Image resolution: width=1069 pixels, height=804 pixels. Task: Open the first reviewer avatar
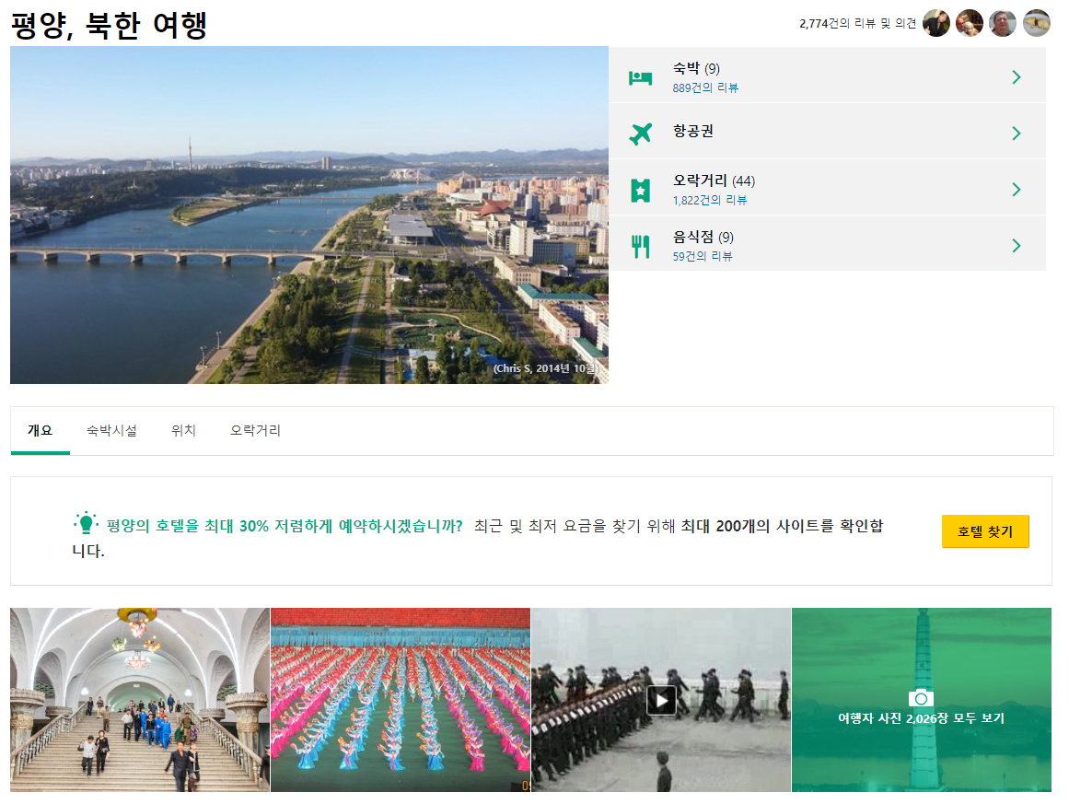[x=936, y=23]
